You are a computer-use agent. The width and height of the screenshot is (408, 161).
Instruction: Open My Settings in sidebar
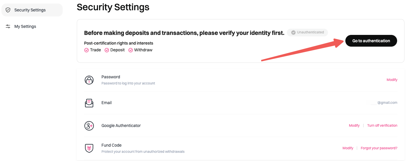tap(25, 26)
